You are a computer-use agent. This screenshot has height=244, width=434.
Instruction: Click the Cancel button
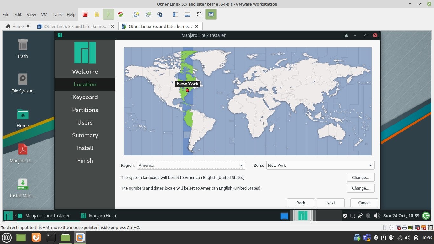click(x=364, y=203)
